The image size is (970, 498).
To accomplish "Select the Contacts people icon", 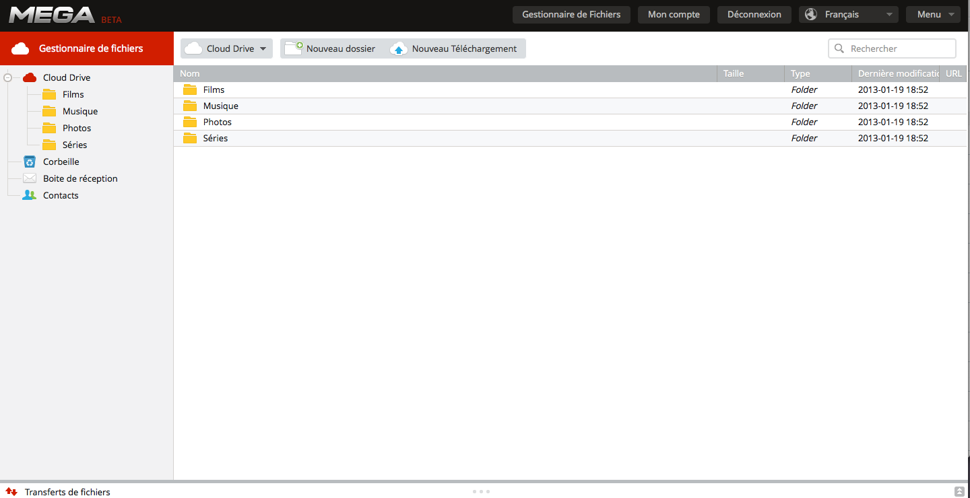I will tap(30, 195).
